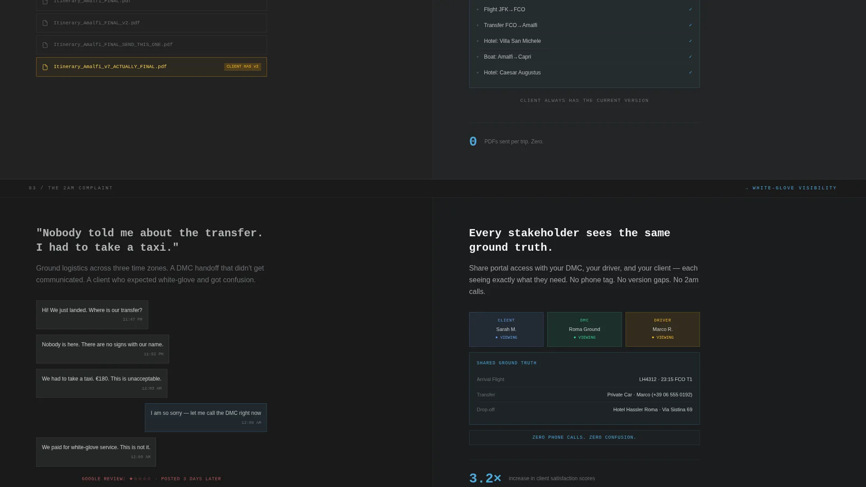Click the viewing status dot under Marco R.
866x487 pixels.
point(653,338)
